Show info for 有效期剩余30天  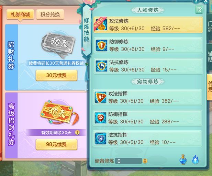tap(77, 132)
